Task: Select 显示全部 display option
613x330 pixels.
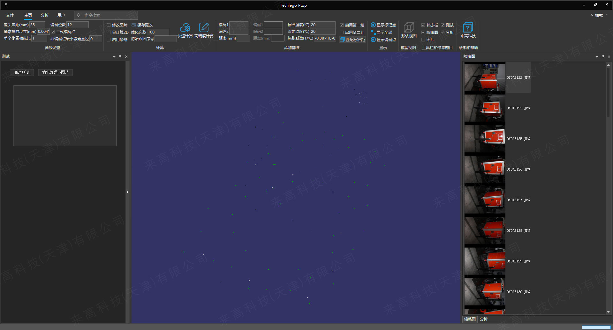Action: click(x=373, y=32)
